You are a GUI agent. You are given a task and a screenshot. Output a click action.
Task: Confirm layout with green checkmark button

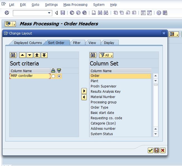(x=151, y=150)
